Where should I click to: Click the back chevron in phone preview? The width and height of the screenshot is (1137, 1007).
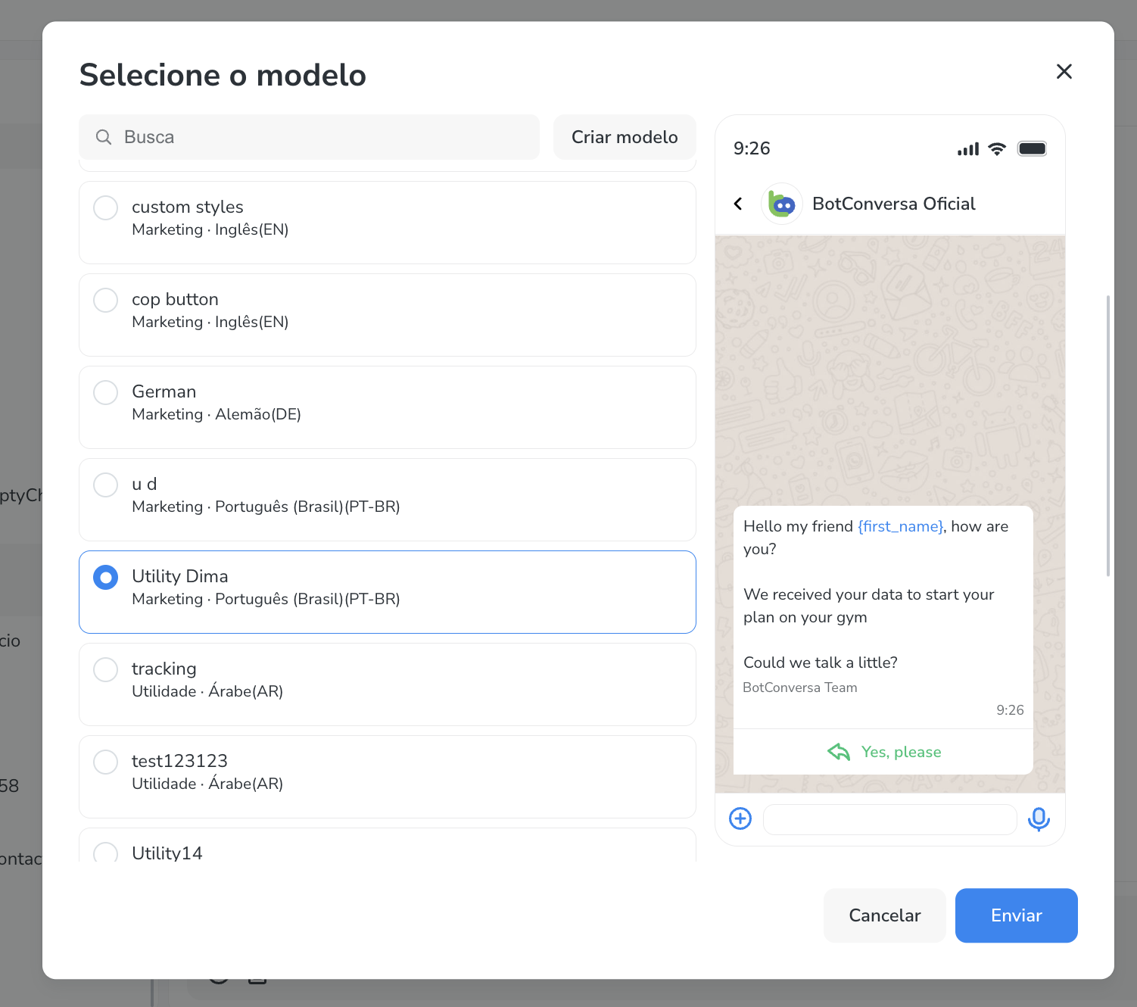coord(738,204)
